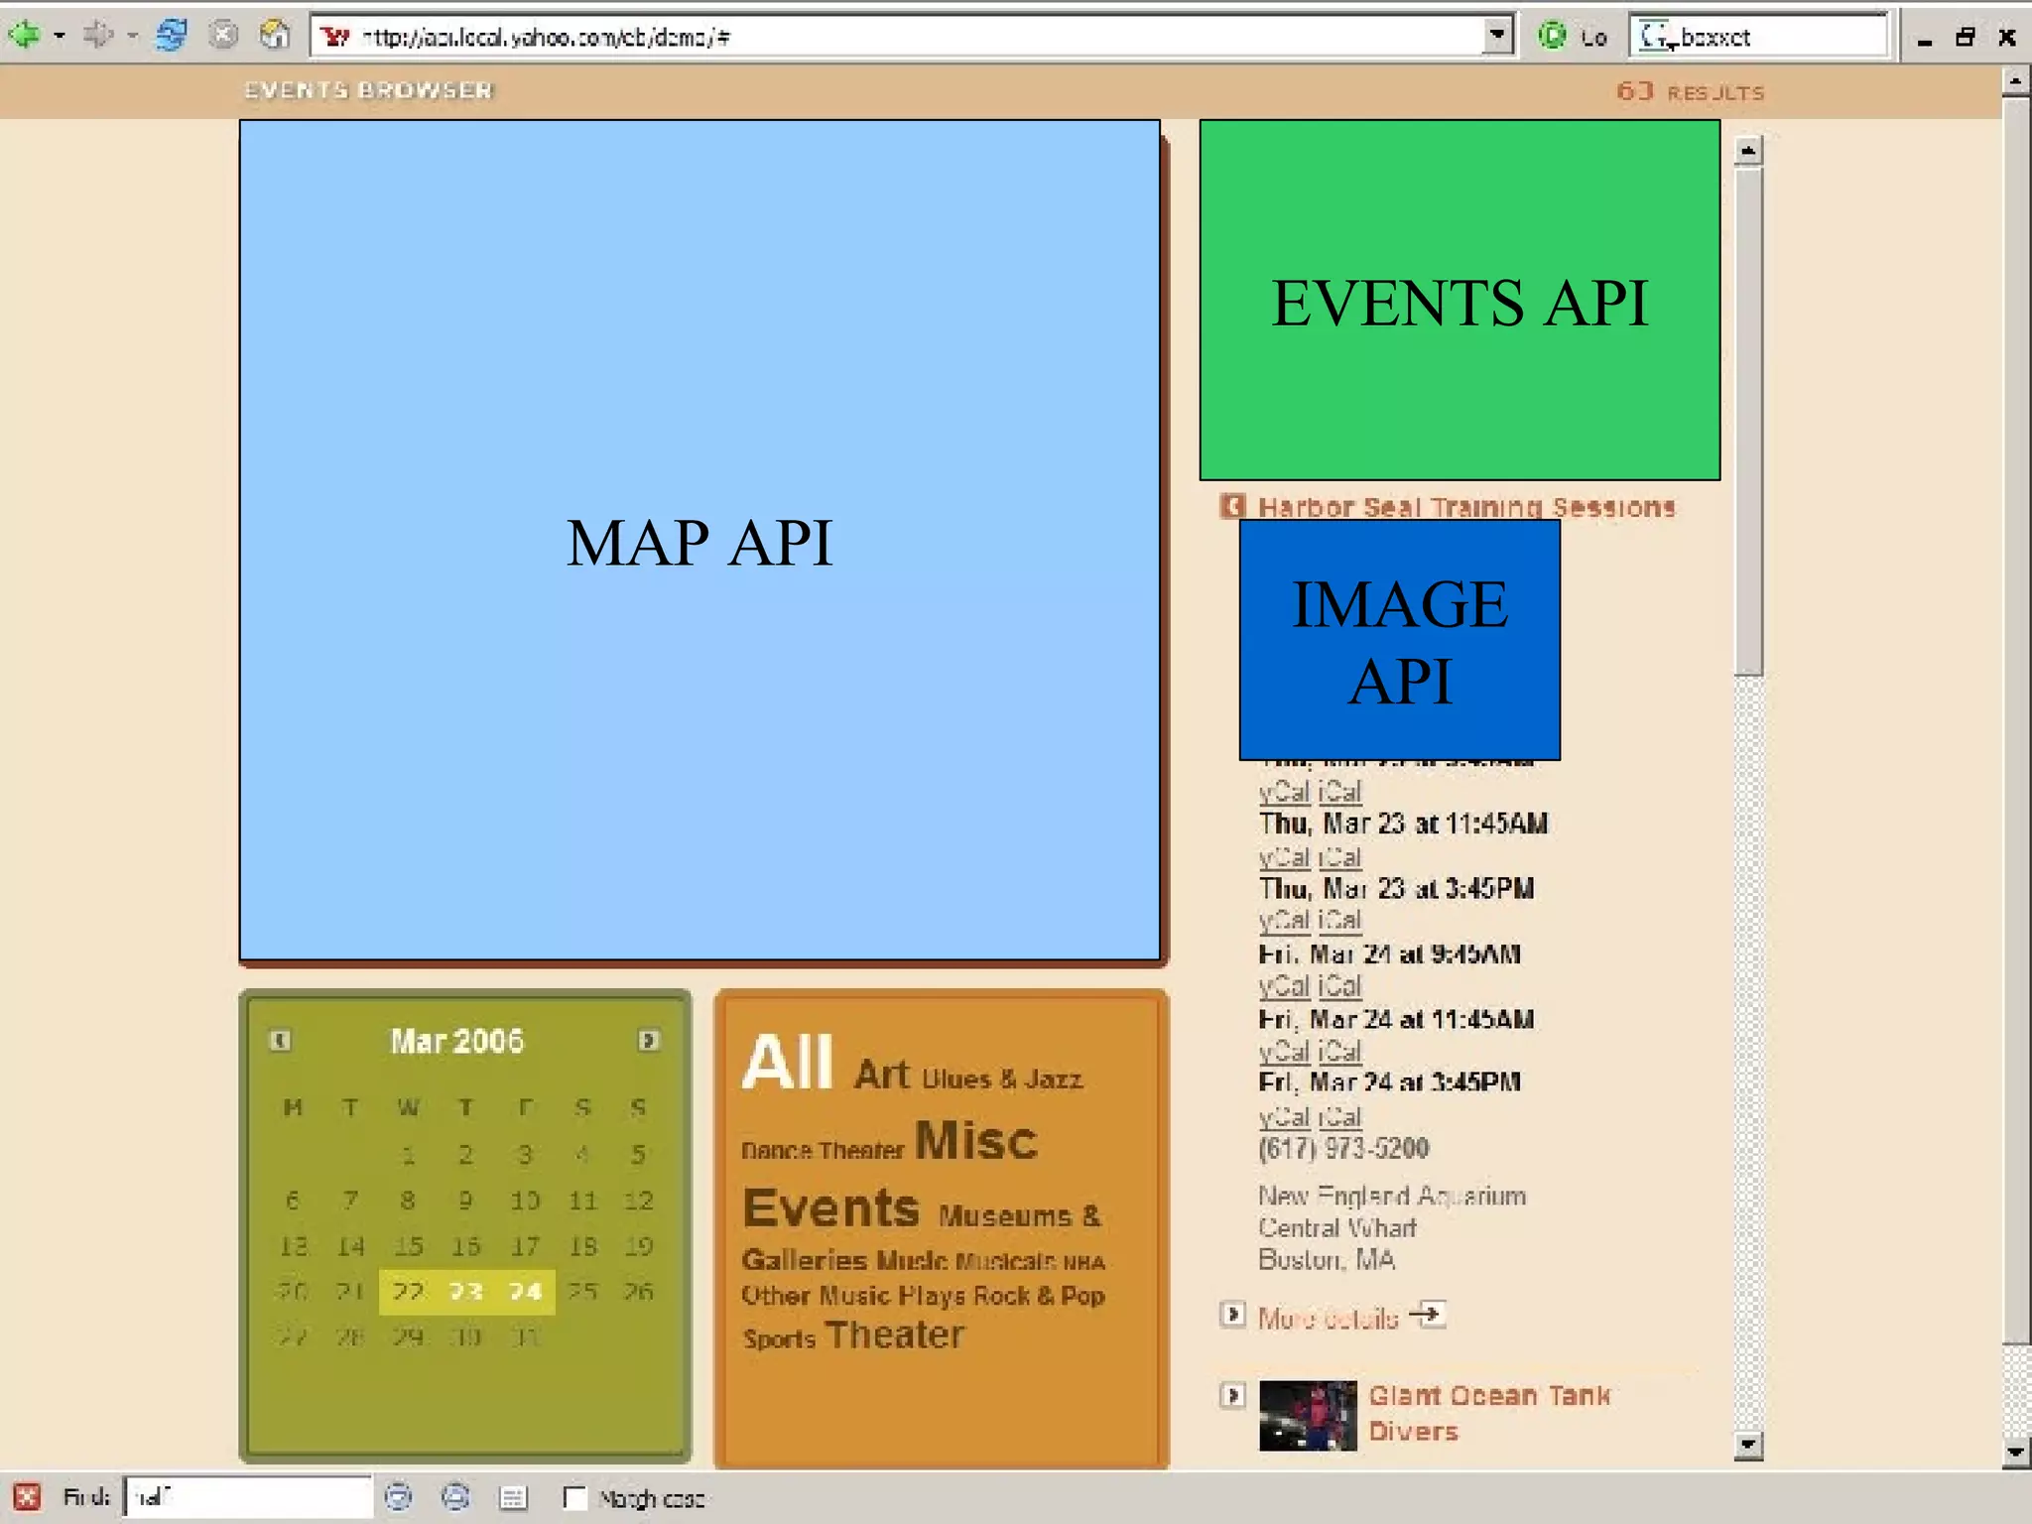This screenshot has width=2032, height=1524.
Task: Select March 24 on the calendar
Action: [525, 1291]
